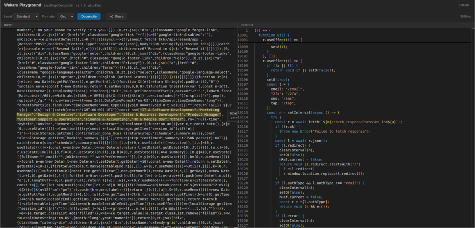Click the sticky line 'function Gt() {'
Screen dimensions: 475x228
pyautogui.click(x=274, y=35)
